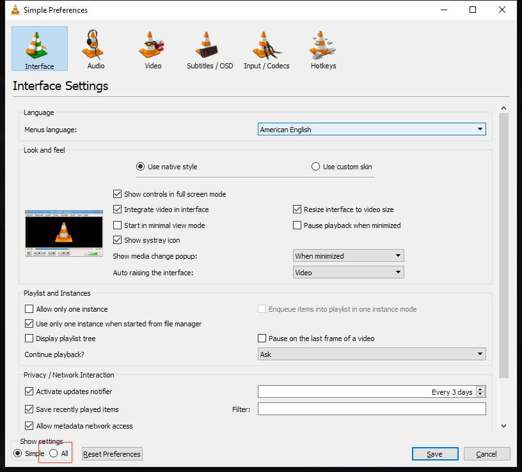This screenshot has height=472, width=522.
Task: Select the Interface settings icon
Action: (x=38, y=49)
